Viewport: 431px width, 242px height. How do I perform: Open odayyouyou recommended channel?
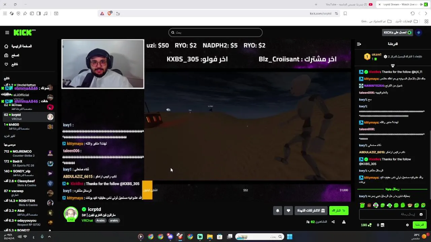coord(28,222)
